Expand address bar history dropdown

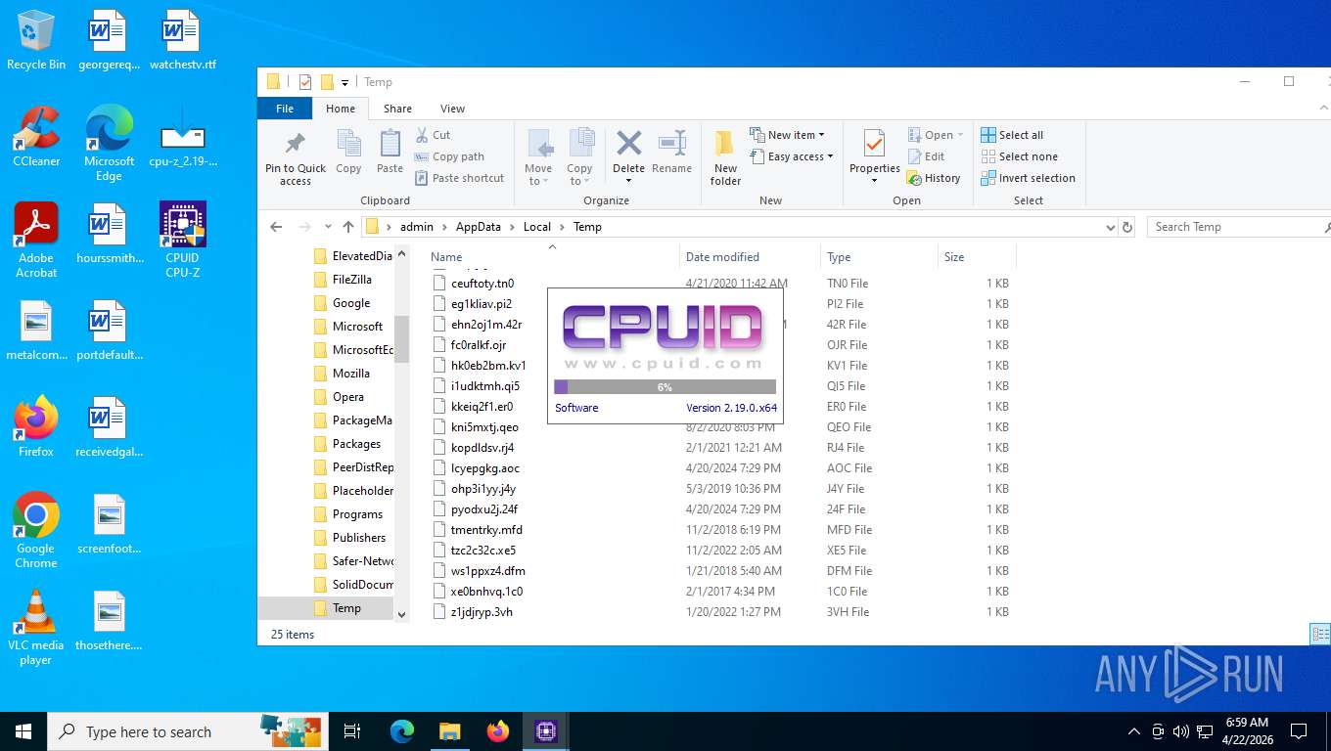[1110, 227]
